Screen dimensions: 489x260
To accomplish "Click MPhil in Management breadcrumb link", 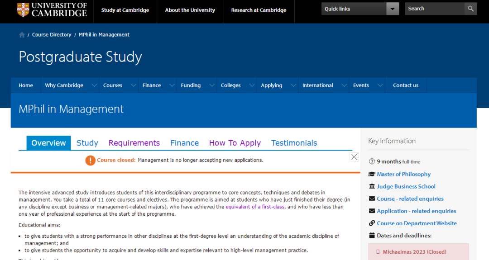I will pos(104,35).
